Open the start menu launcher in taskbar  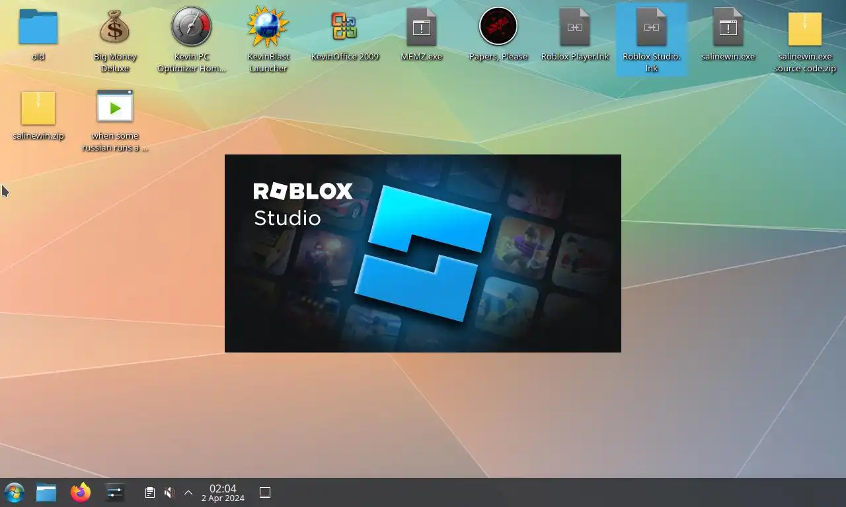[14, 492]
